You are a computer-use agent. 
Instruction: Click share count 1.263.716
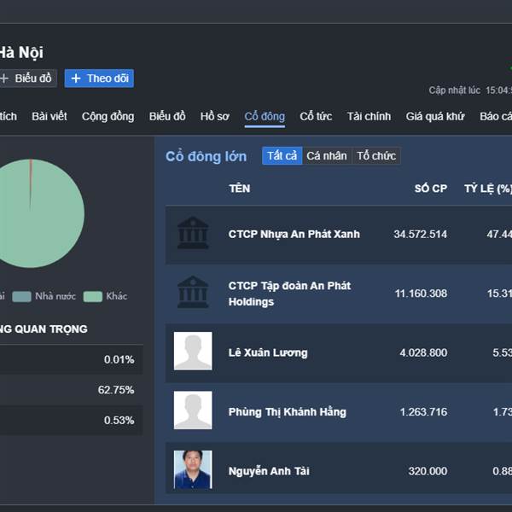point(423,412)
